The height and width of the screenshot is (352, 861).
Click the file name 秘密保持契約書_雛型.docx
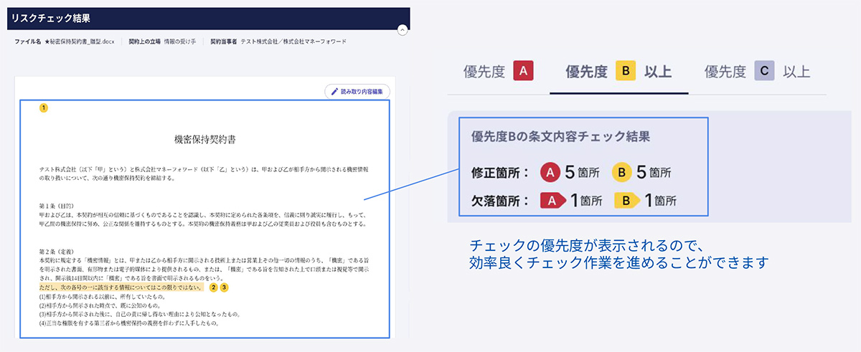pyautogui.click(x=79, y=42)
